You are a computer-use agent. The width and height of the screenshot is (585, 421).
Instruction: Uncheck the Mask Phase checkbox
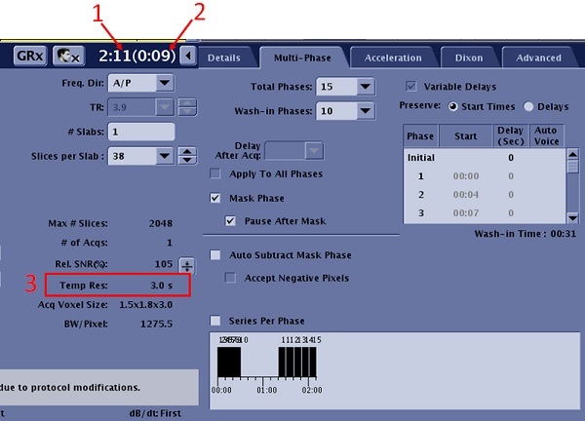point(216,198)
